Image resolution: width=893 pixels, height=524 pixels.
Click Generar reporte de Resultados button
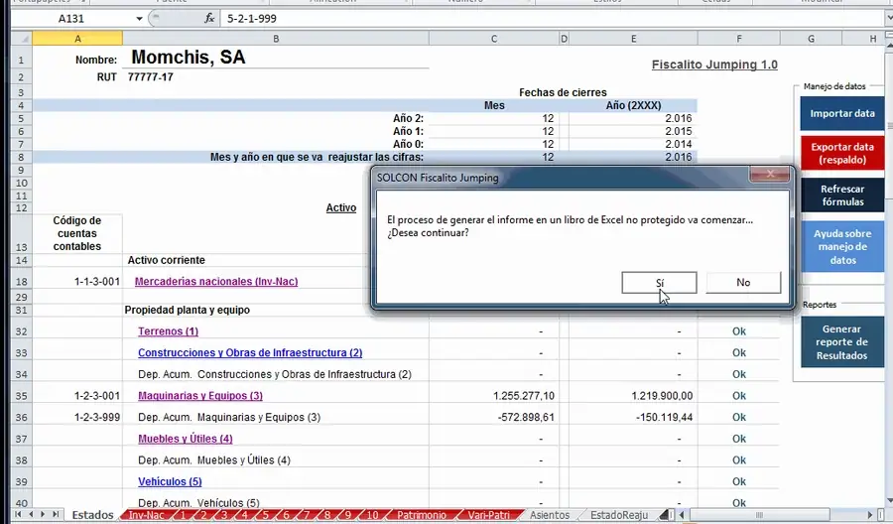841,342
